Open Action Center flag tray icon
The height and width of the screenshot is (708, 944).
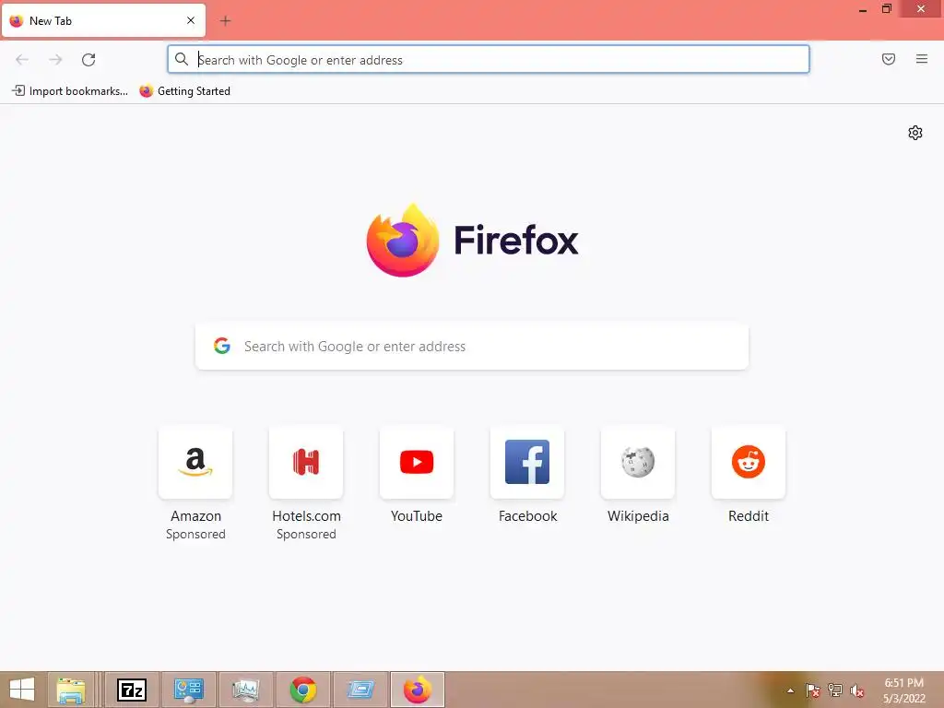[813, 690]
